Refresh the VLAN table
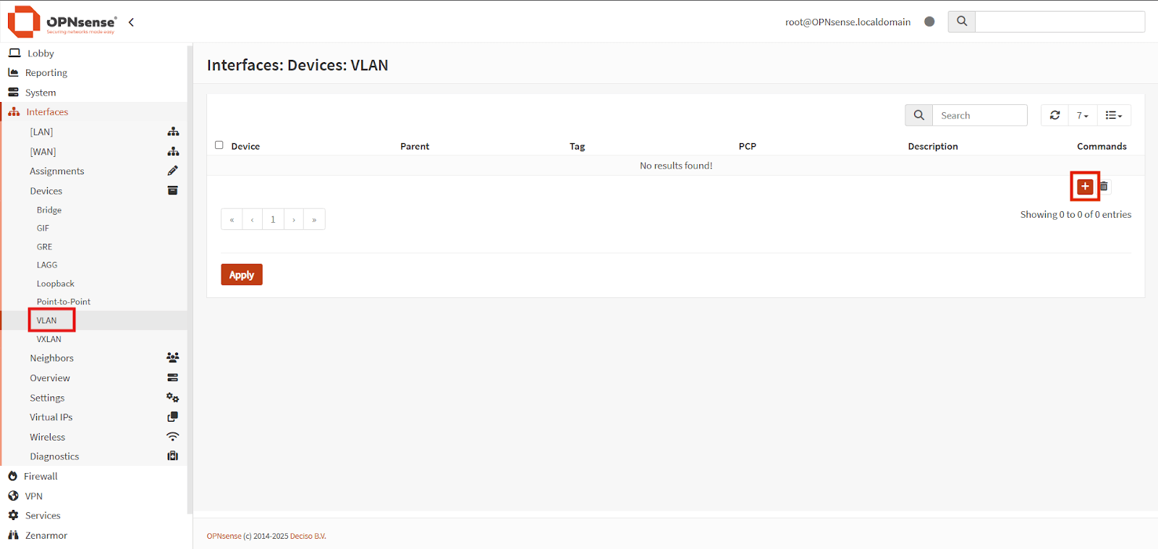1158x549 pixels. (1055, 115)
